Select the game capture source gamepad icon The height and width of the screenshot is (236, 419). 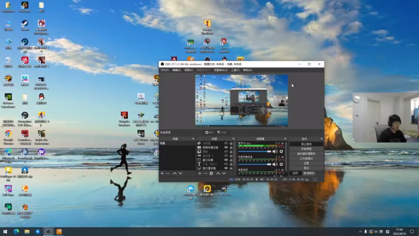199,155
